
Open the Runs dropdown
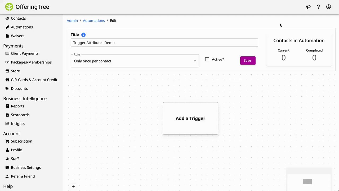point(135,61)
